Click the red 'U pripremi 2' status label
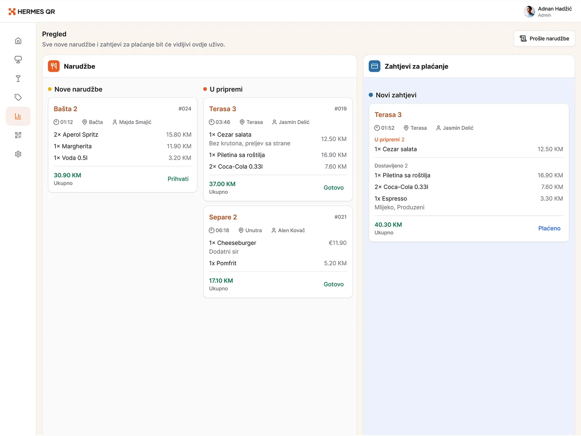The height and width of the screenshot is (436, 581). (389, 139)
